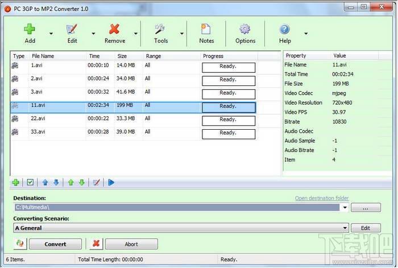
Task: Click the Value column header
Action: [355, 56]
